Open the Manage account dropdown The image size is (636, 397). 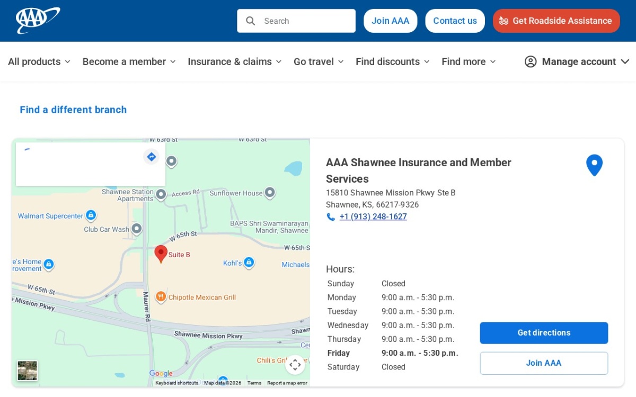click(577, 61)
